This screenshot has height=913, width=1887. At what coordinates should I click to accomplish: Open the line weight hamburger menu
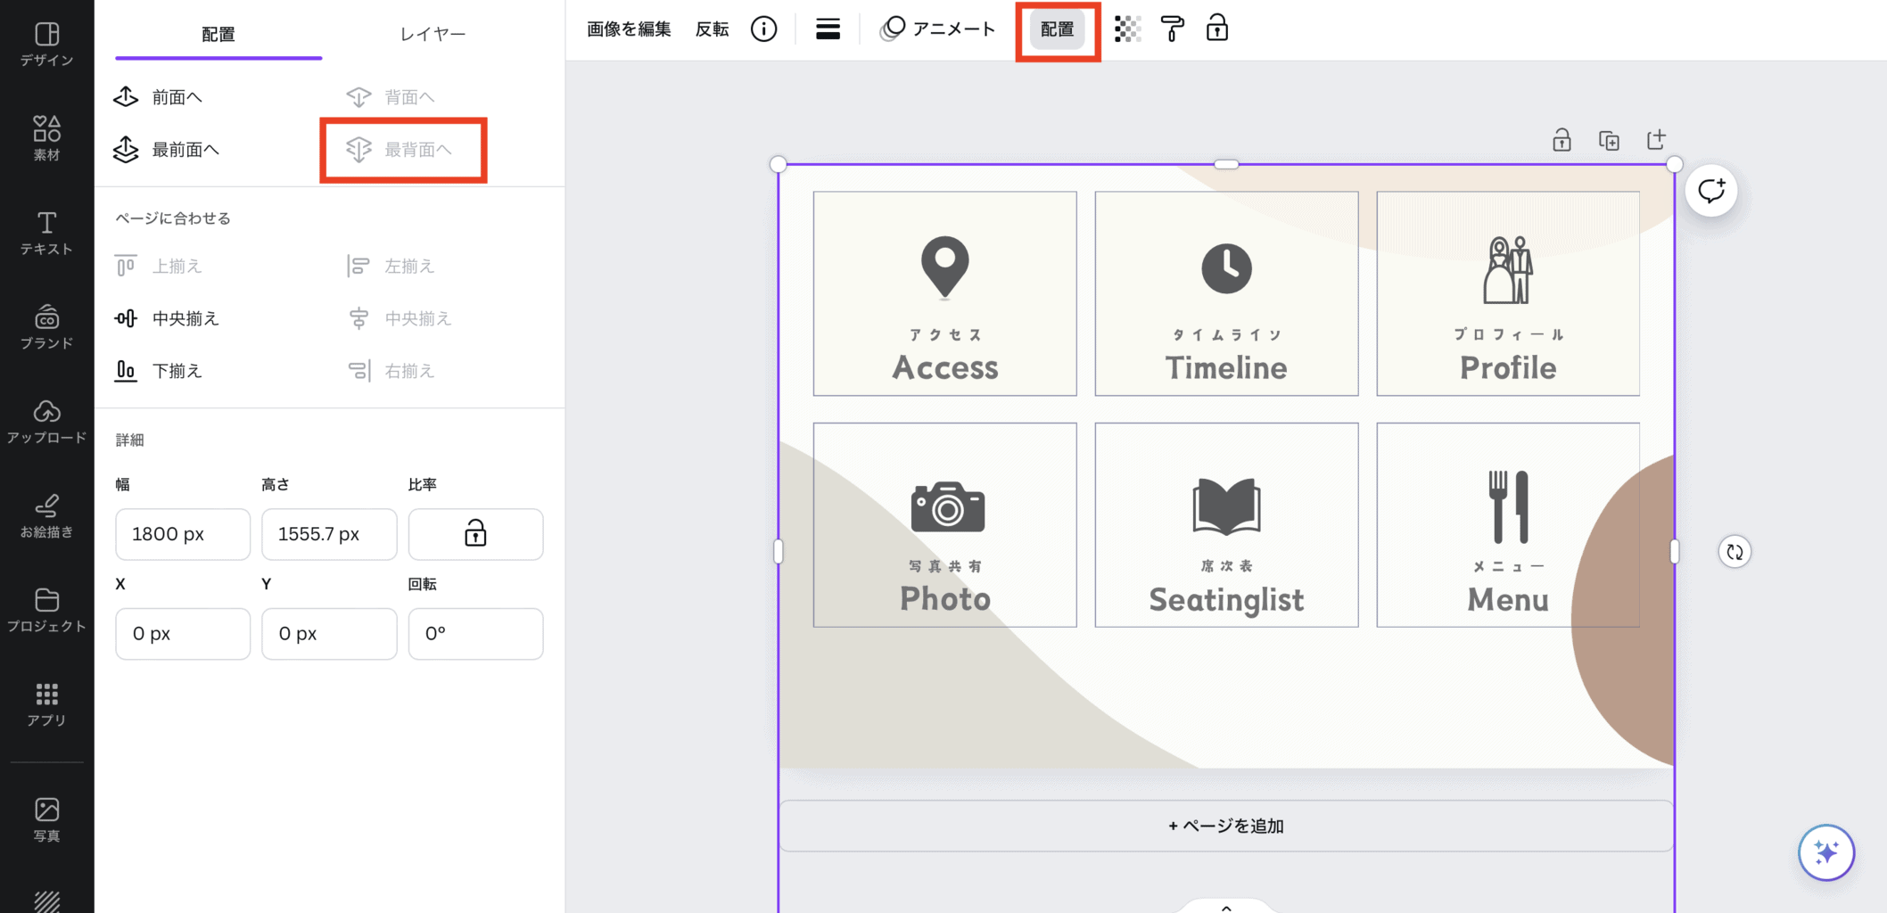tap(828, 29)
